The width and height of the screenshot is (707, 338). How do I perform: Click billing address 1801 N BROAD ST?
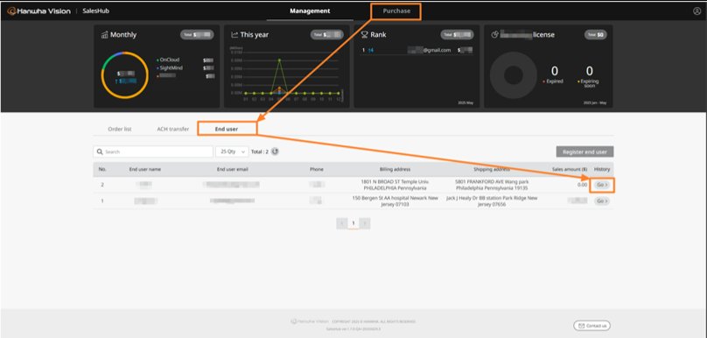[395, 185]
